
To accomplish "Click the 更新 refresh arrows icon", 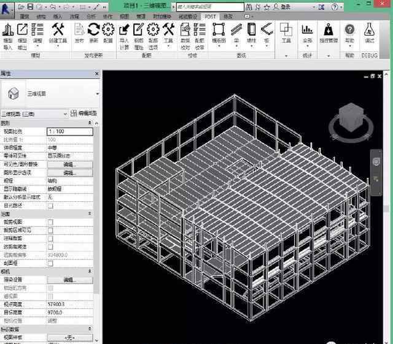I will [x=93, y=29].
